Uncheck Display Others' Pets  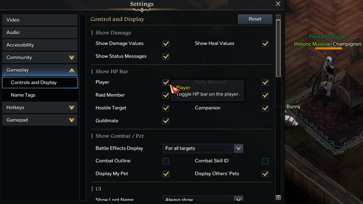pyautogui.click(x=265, y=174)
